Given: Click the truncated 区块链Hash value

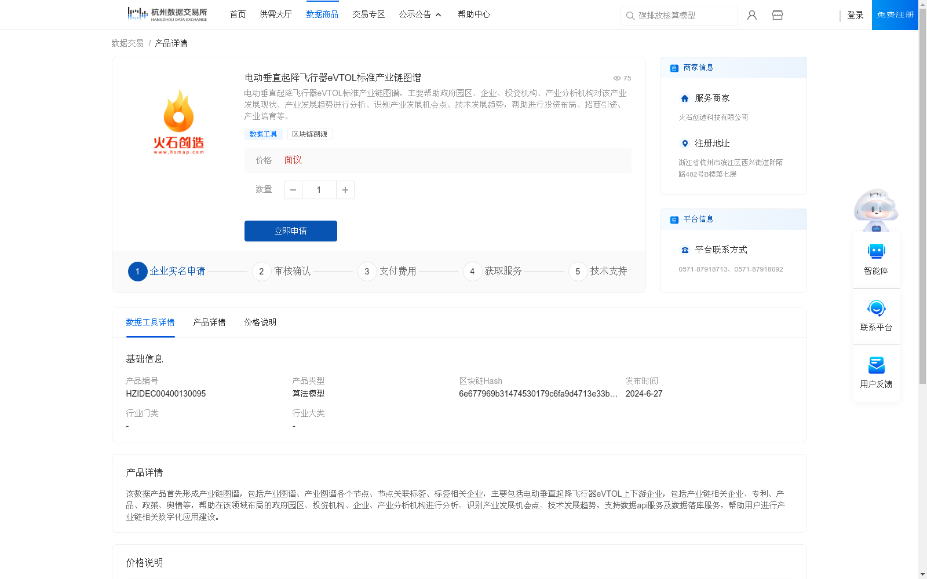Looking at the screenshot, I should pos(538,394).
